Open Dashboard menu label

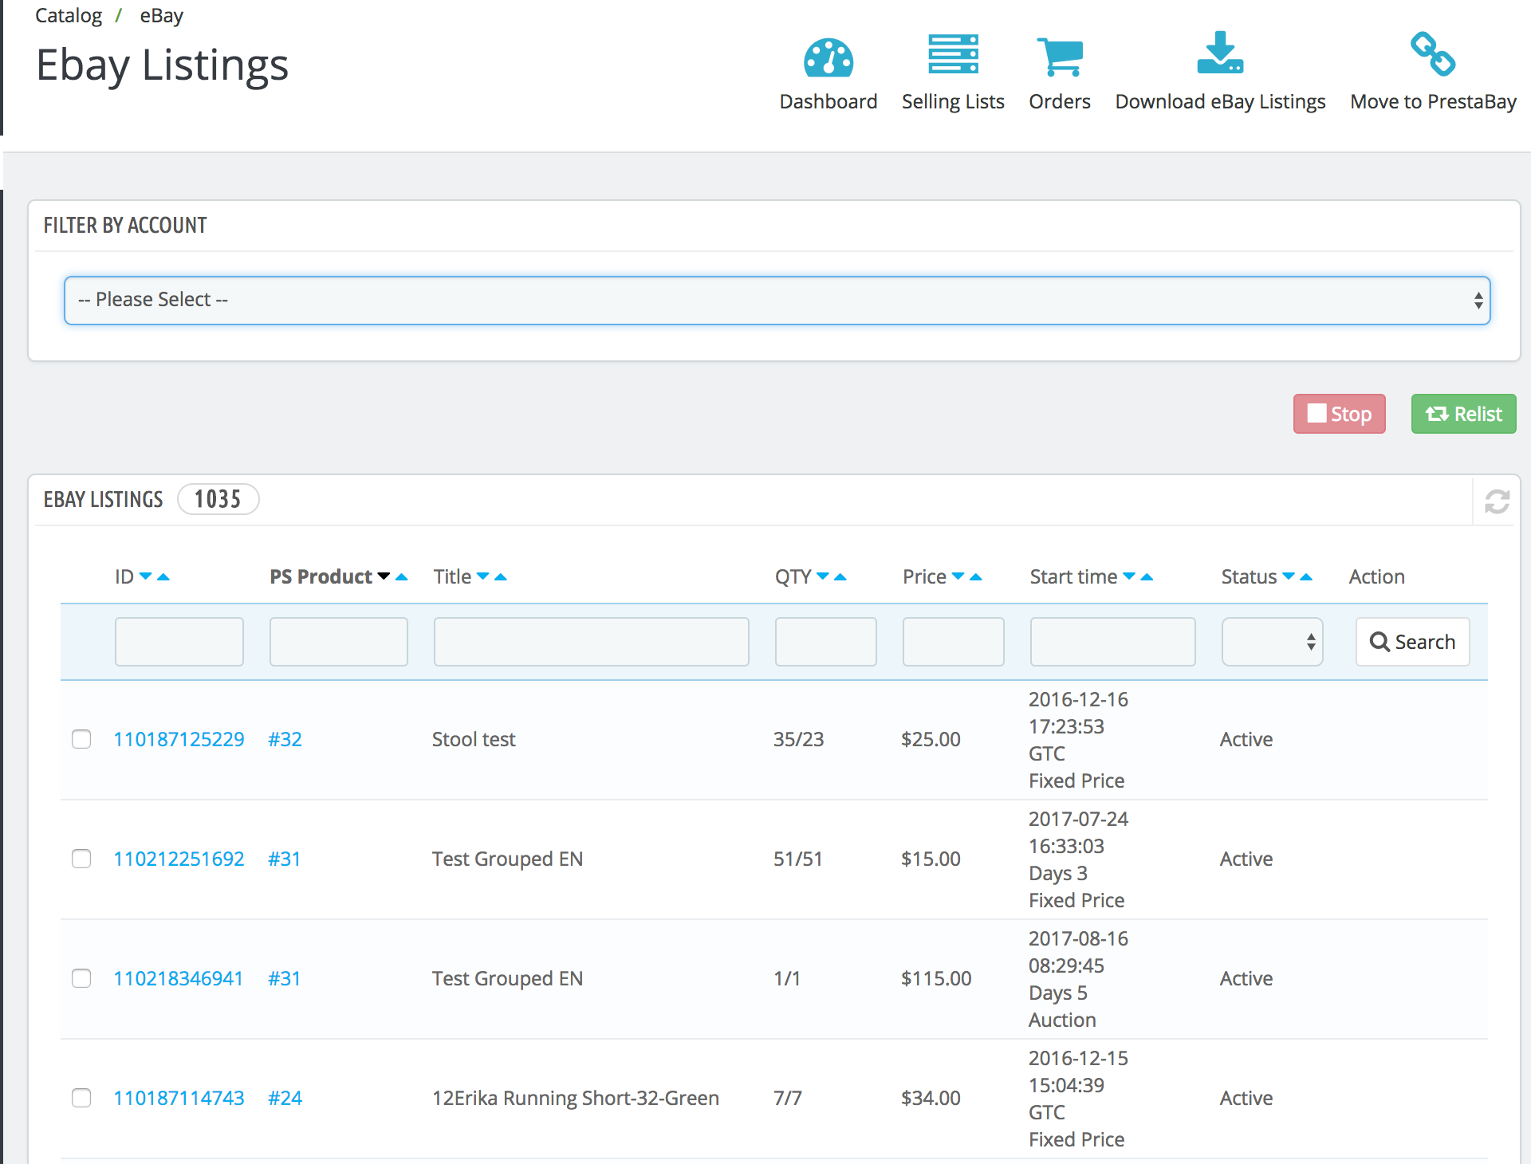(x=828, y=101)
